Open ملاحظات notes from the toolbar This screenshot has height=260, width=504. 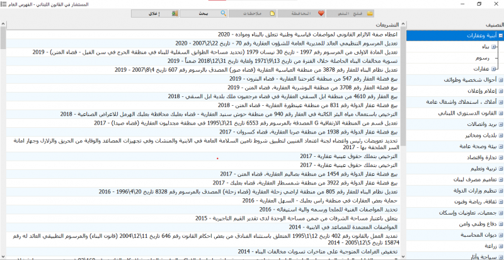pos(253,13)
